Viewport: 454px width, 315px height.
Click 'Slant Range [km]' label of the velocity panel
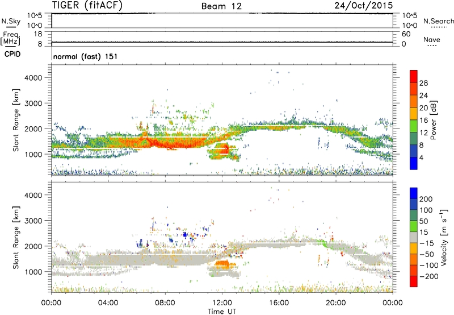click(16, 237)
